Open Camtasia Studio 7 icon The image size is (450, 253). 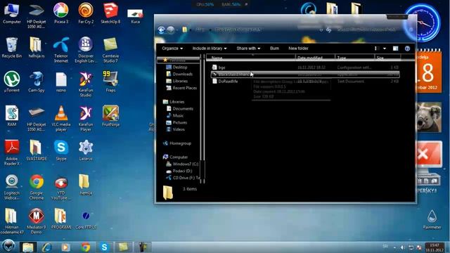pyautogui.click(x=110, y=50)
